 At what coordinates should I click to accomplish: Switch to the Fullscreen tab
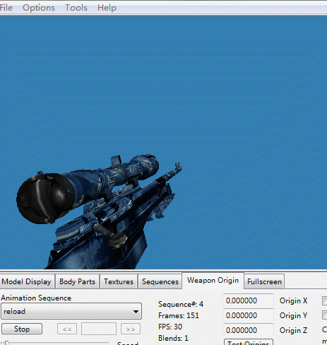tap(264, 281)
